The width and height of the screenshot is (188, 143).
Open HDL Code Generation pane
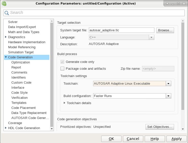24,128
